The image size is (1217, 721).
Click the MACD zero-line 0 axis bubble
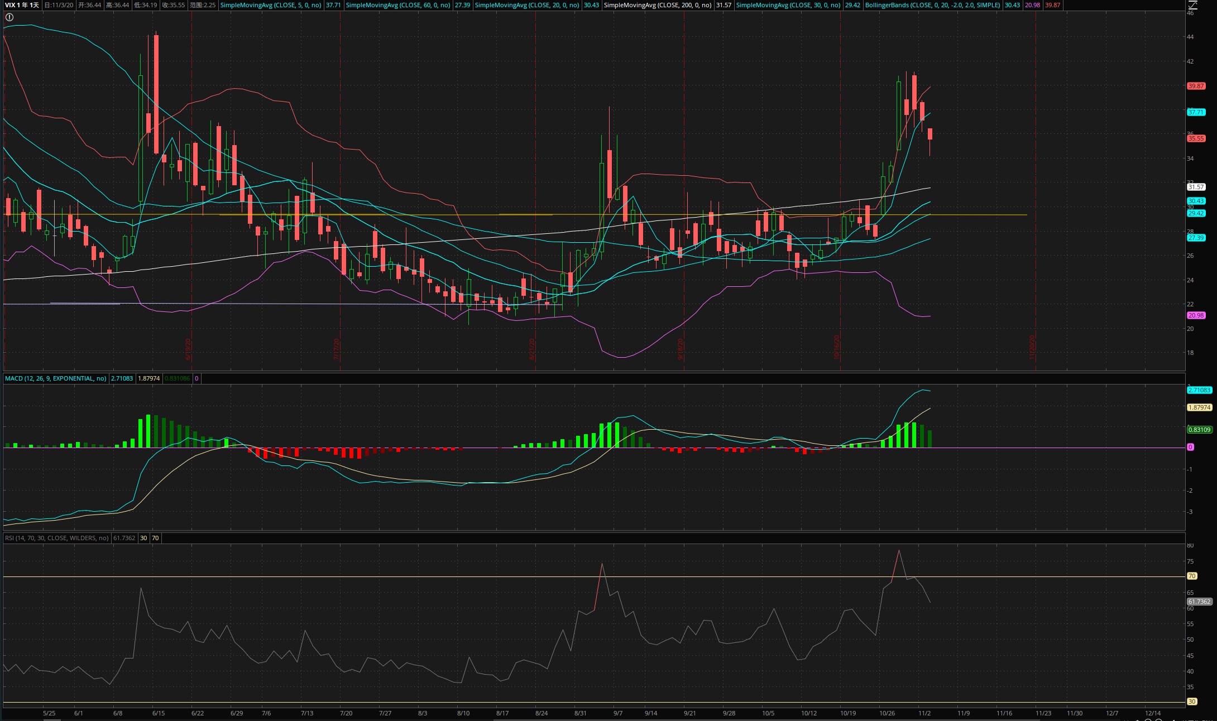coord(1190,447)
